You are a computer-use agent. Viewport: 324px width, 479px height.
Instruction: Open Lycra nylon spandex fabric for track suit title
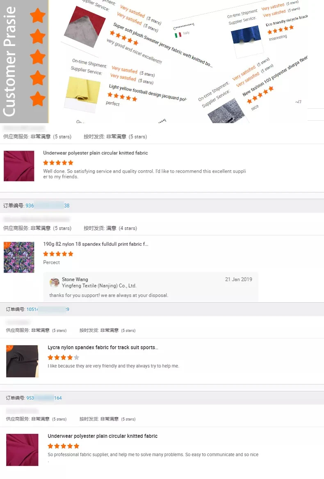103,347
